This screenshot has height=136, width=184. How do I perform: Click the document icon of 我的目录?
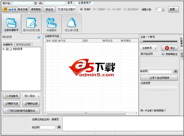[11, 49]
